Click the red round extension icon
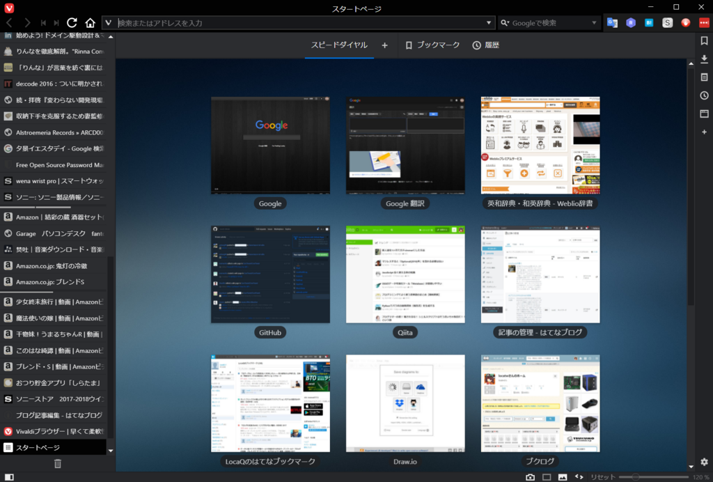Viewport: 713px width, 482px height. pyautogui.click(x=686, y=23)
